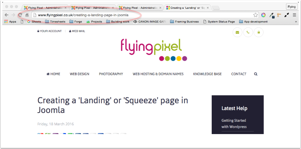The width and height of the screenshot is (301, 149).
Task: Click the browser reload icon
Action: pos(20,15)
